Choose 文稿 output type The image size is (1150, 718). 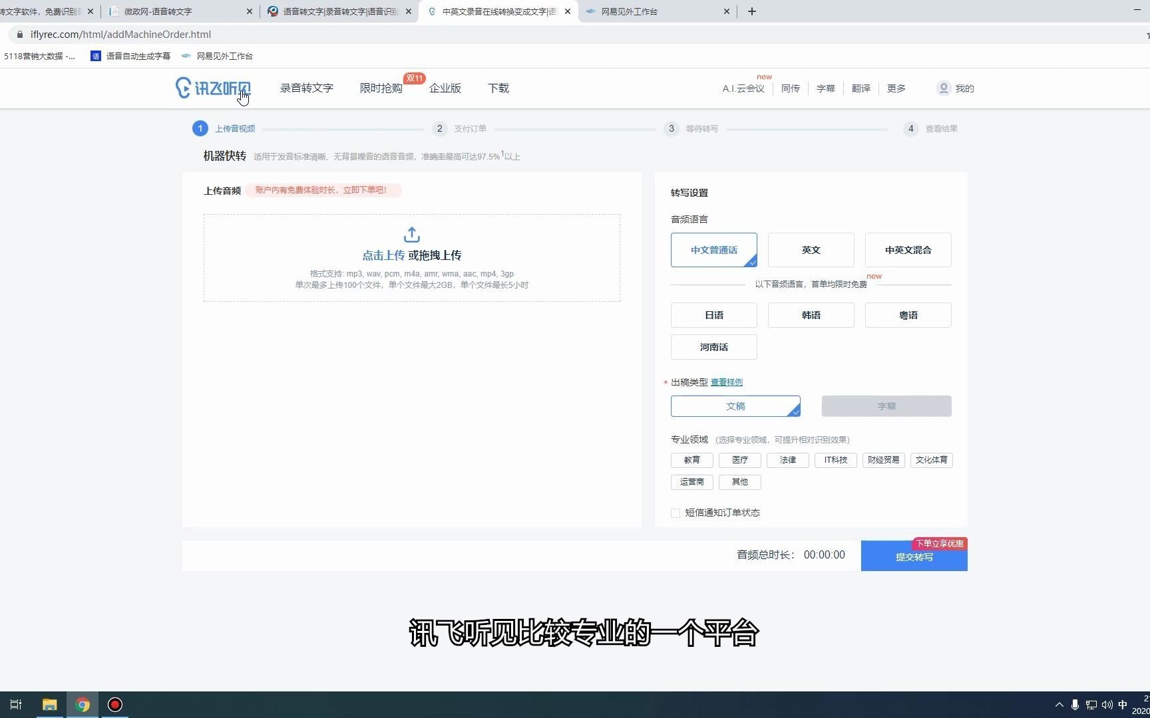pos(735,406)
